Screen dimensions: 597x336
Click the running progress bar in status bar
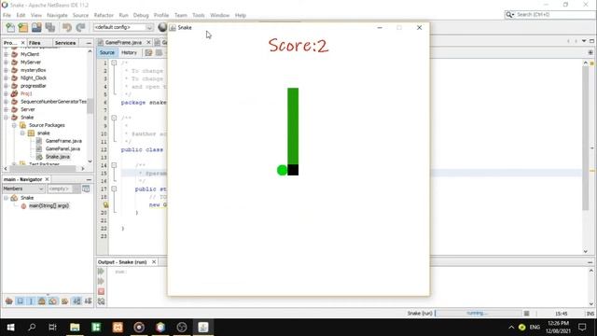coord(478,314)
